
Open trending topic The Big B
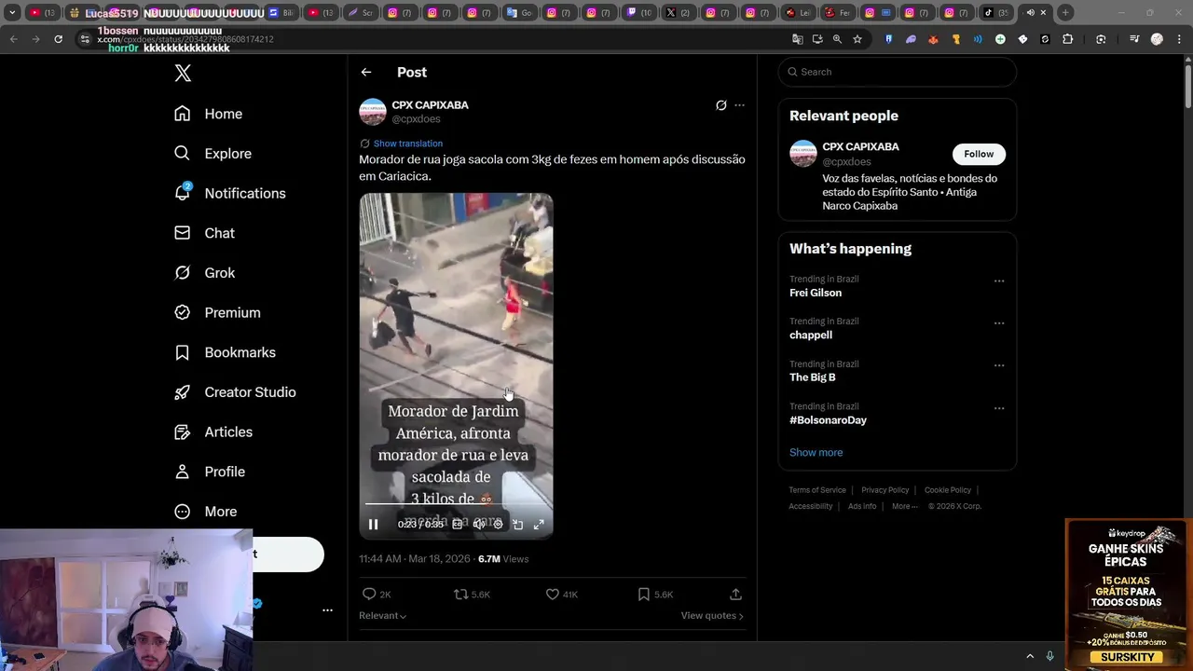pyautogui.click(x=813, y=377)
